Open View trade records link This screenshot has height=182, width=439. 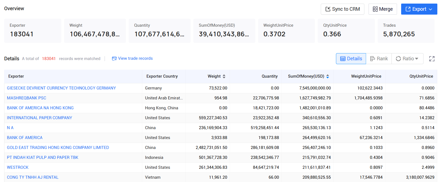132,58
